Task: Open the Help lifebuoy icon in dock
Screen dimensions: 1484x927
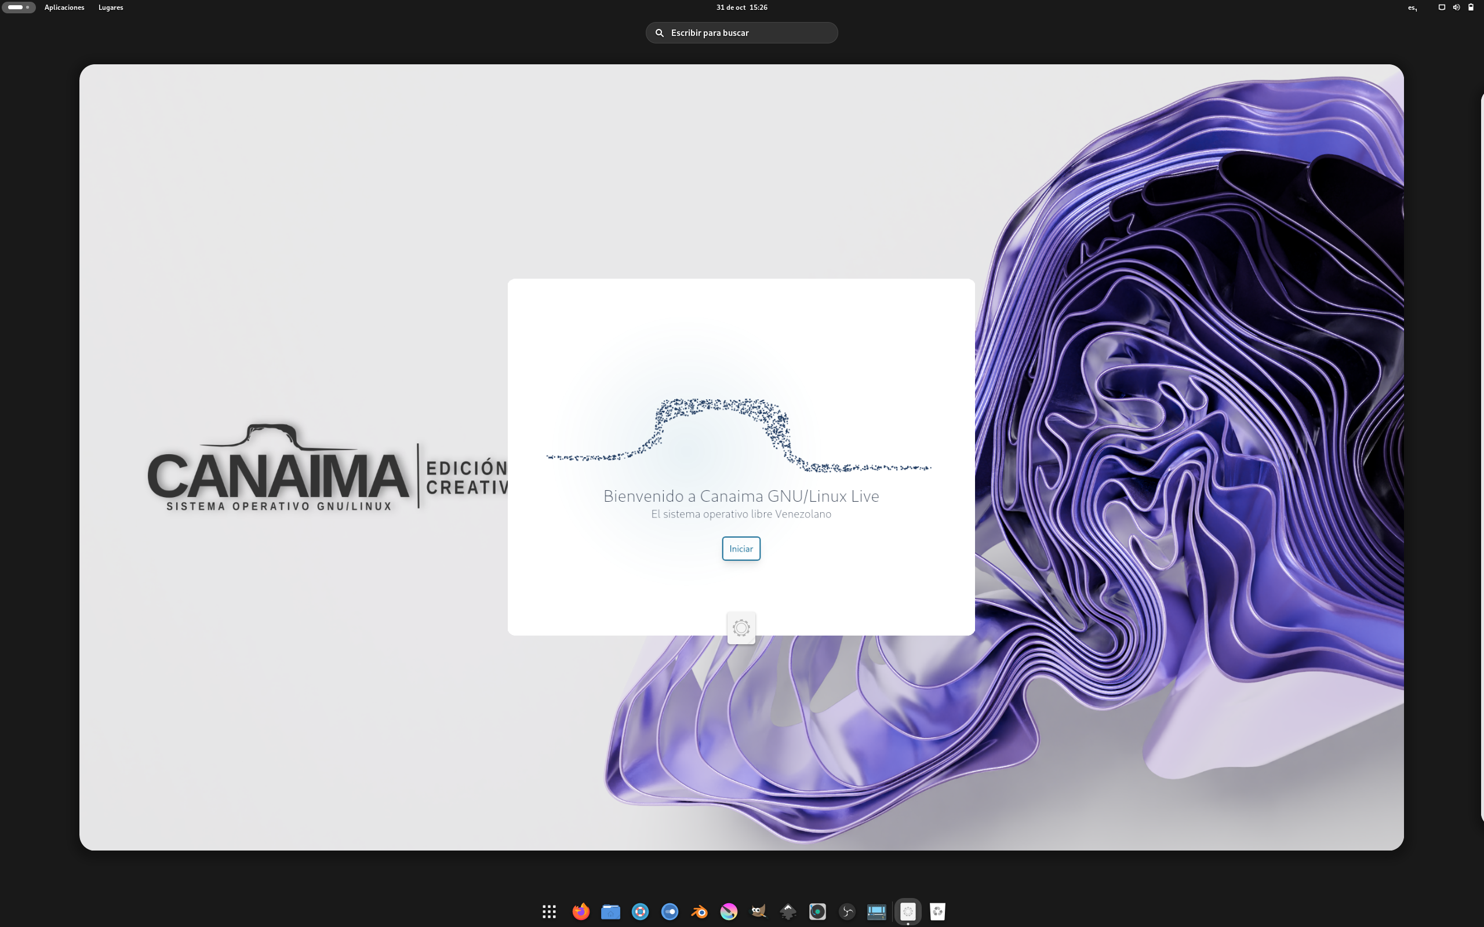Action: coord(640,911)
